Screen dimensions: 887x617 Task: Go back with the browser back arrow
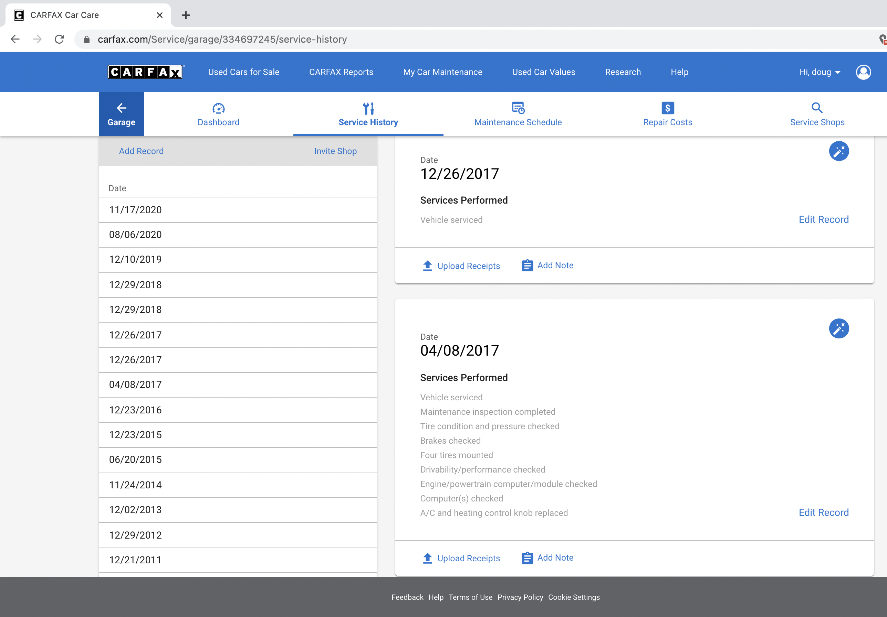coord(15,39)
